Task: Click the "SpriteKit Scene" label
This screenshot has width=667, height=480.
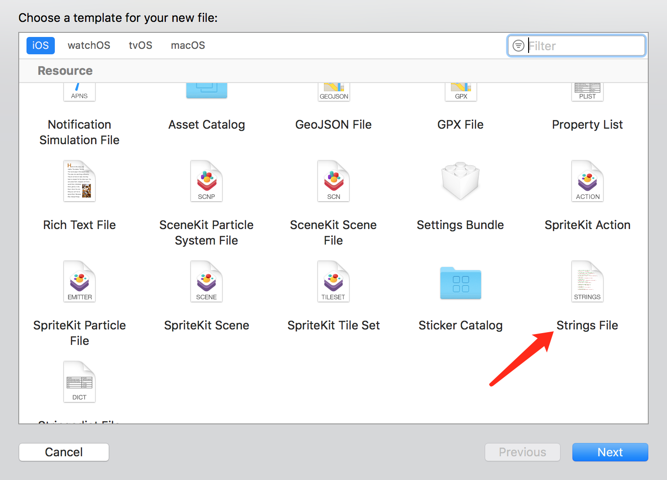Action: click(206, 325)
